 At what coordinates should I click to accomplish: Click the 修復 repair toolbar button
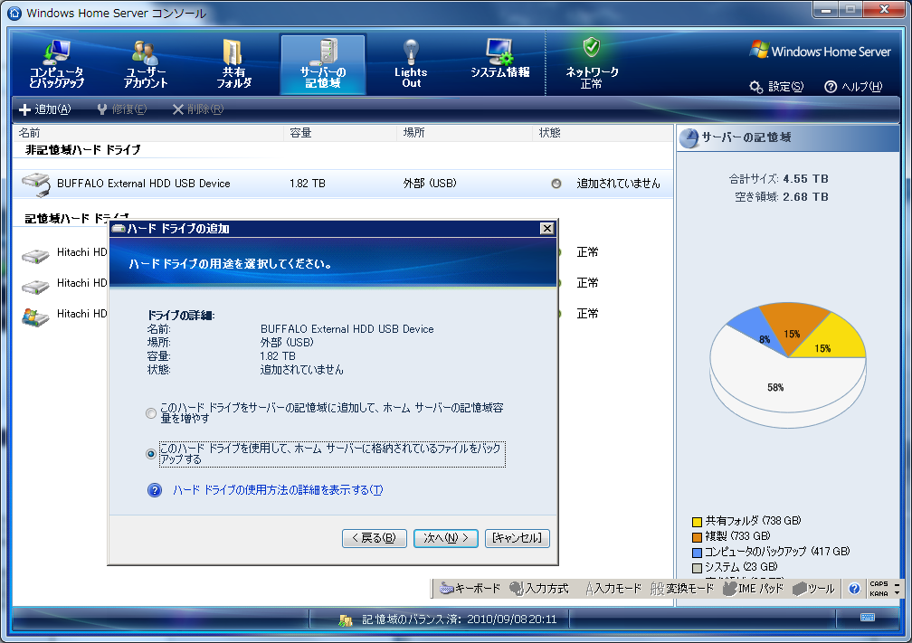pos(121,109)
